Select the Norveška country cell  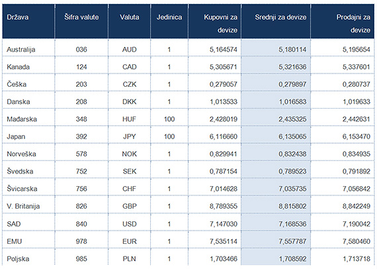coord(21,154)
